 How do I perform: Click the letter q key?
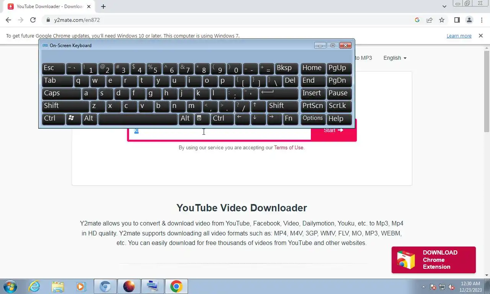coord(82,81)
